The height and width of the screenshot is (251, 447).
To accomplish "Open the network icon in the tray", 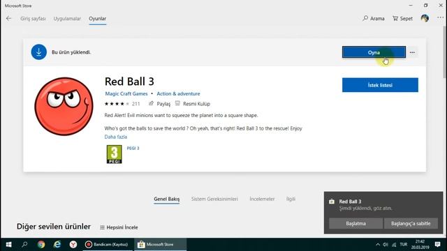I will [394, 245].
